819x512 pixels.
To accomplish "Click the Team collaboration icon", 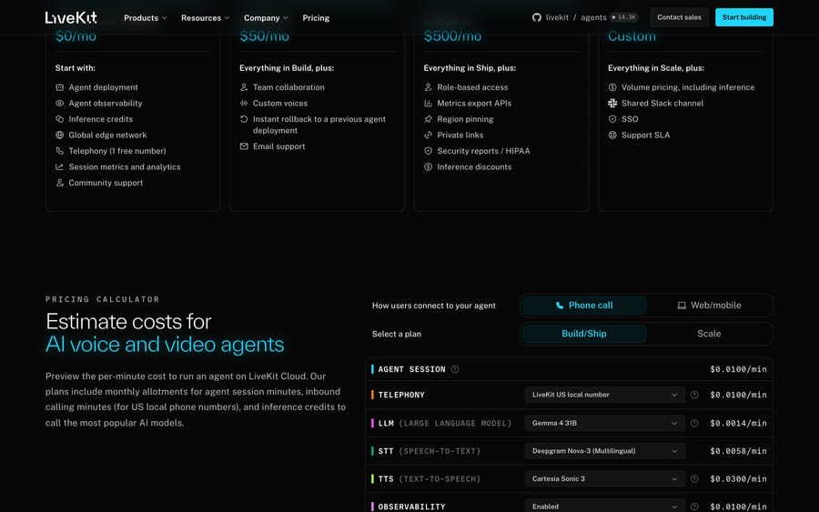I will pyautogui.click(x=244, y=87).
